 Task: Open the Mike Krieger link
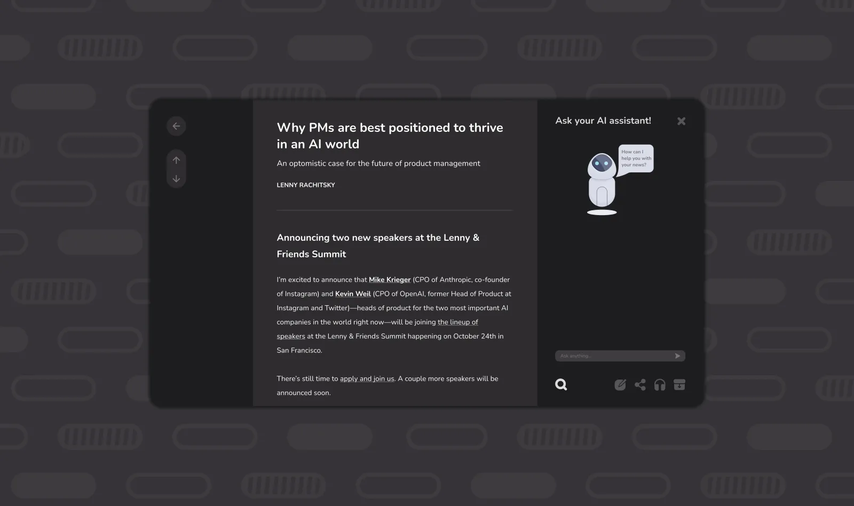tap(390, 280)
